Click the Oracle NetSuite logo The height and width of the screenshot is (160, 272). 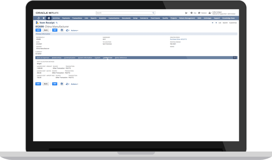(x=47, y=13)
